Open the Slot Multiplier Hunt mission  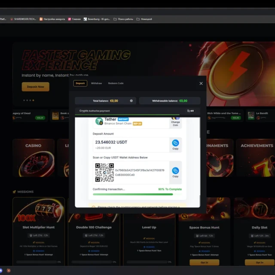[39, 232]
